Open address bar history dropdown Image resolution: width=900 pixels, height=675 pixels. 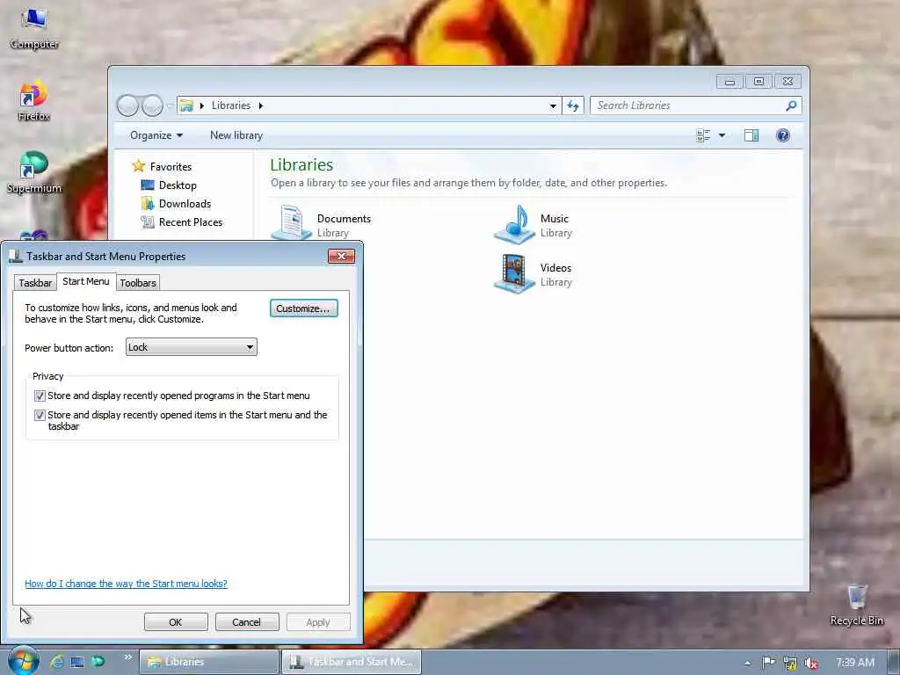click(553, 105)
